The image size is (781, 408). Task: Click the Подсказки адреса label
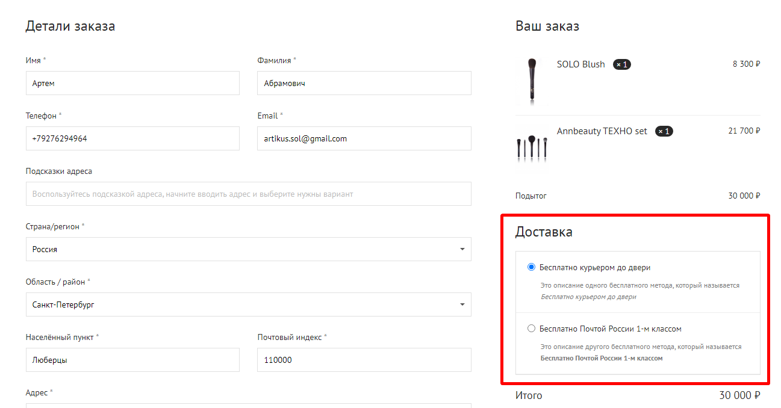(x=59, y=171)
